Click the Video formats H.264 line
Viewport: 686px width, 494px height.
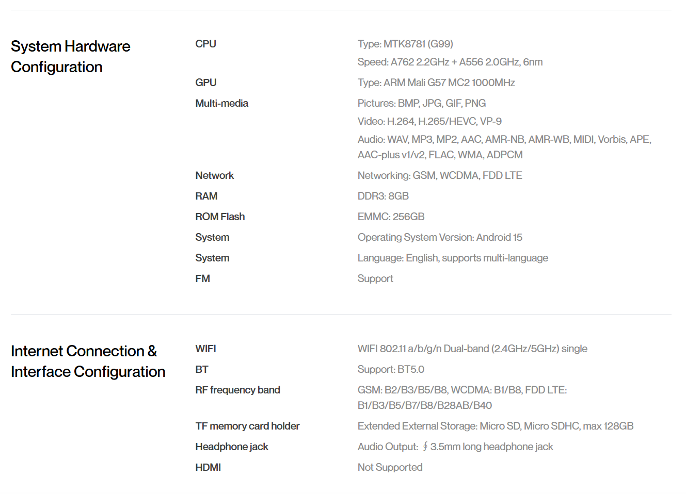(x=429, y=122)
